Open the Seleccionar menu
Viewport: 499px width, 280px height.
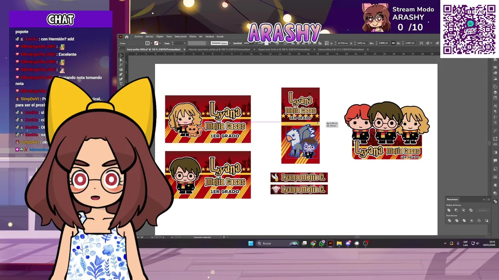click(180, 37)
